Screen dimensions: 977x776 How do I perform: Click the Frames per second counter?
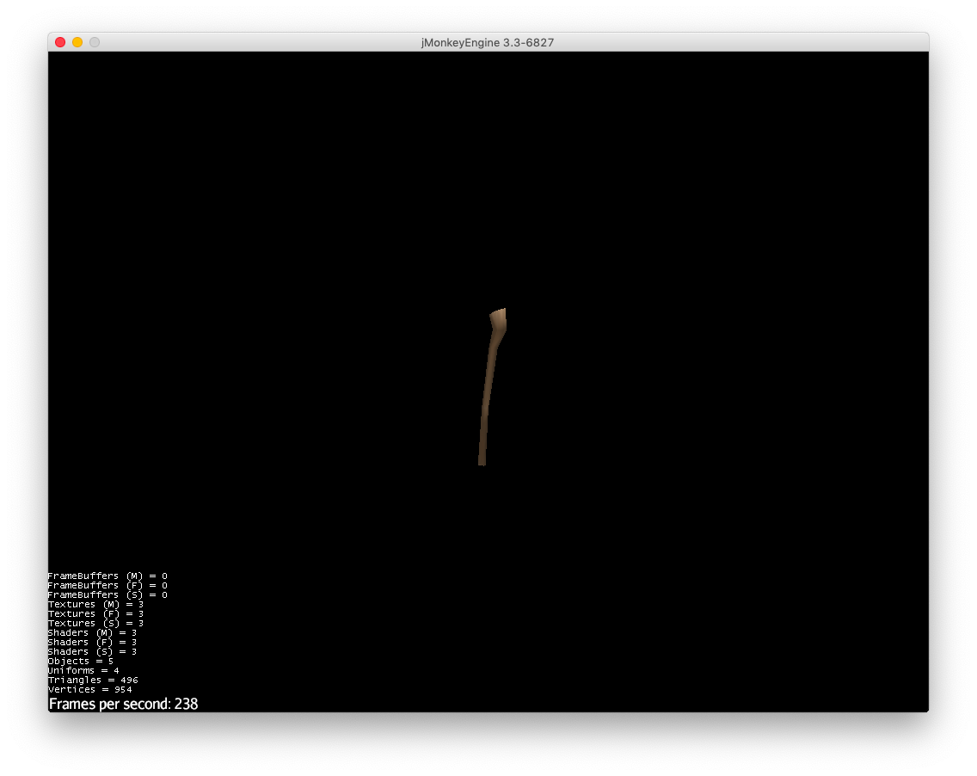pyautogui.click(x=123, y=704)
